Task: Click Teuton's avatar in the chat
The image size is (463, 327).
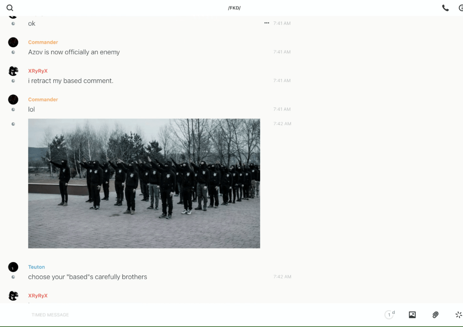Action: click(x=13, y=267)
